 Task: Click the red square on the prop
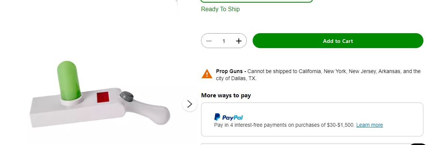coord(103,97)
